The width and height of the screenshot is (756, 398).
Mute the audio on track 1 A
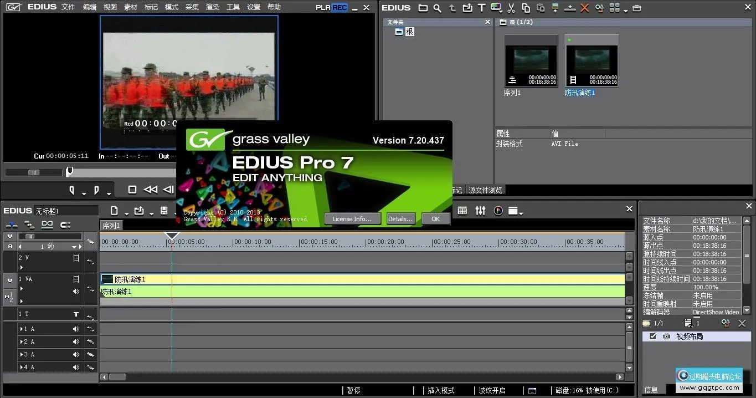click(x=76, y=329)
